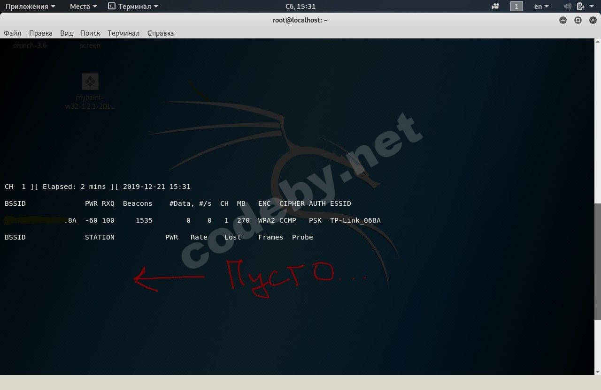Click the Rate column header

click(x=199, y=237)
